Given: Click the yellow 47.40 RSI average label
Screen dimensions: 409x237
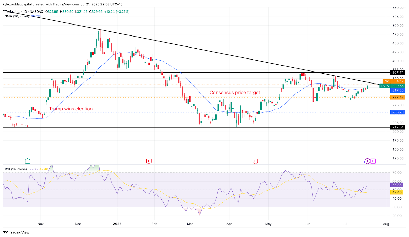Looking at the screenshot, I should [x=397, y=192].
